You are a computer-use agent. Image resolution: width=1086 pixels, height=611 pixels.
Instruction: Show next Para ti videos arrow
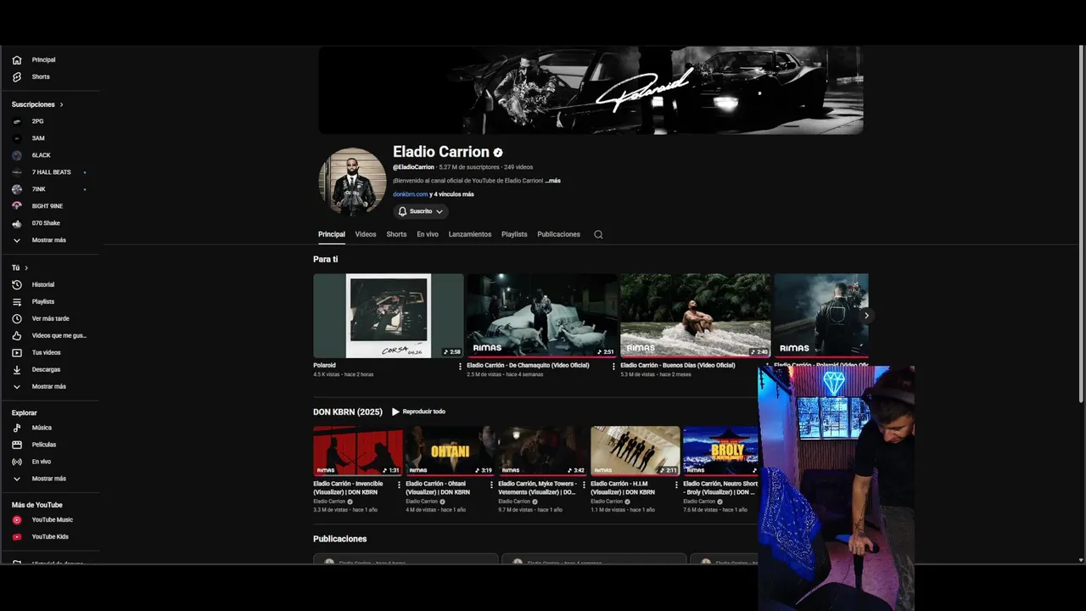(x=866, y=316)
